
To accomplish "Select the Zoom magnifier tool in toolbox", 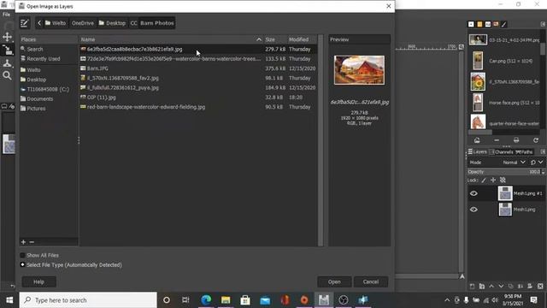I will pyautogui.click(x=7, y=75).
